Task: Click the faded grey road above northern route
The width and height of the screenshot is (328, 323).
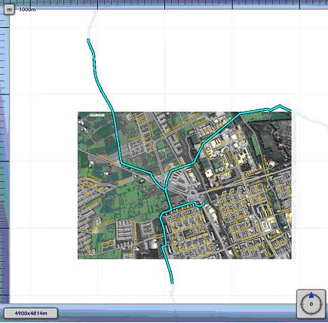Action: pos(92,24)
